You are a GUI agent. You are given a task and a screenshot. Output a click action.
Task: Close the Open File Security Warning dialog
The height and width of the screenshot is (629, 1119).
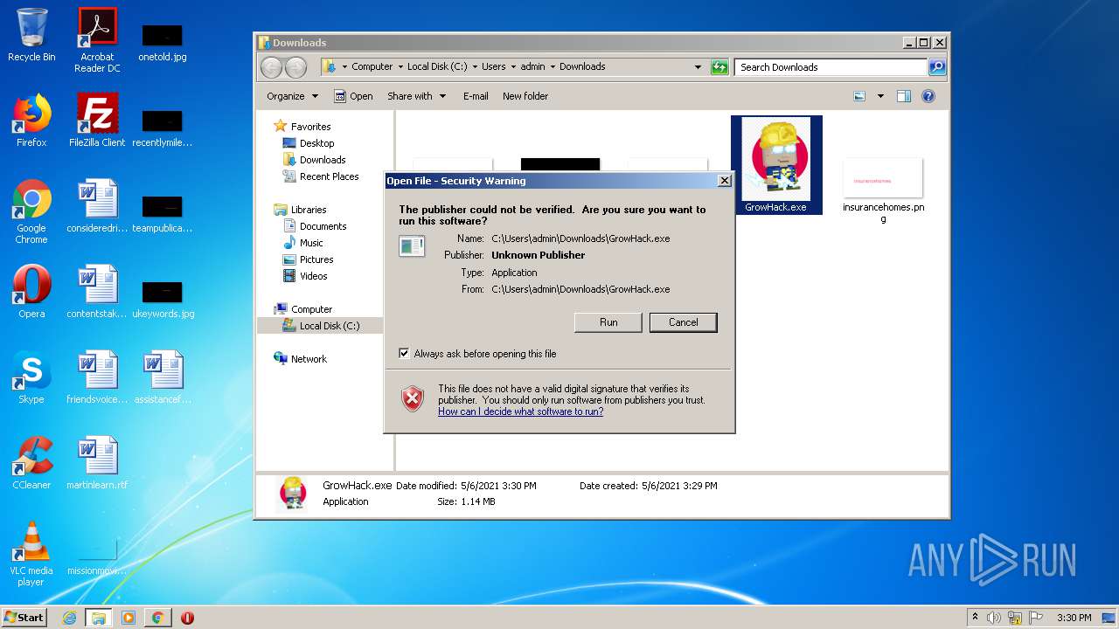pyautogui.click(x=724, y=181)
